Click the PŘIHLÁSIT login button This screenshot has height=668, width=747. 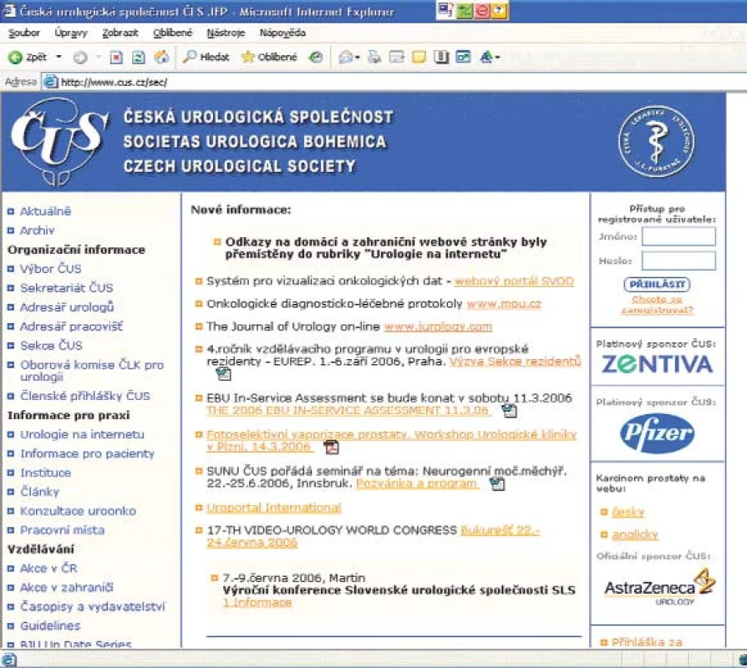(x=657, y=284)
